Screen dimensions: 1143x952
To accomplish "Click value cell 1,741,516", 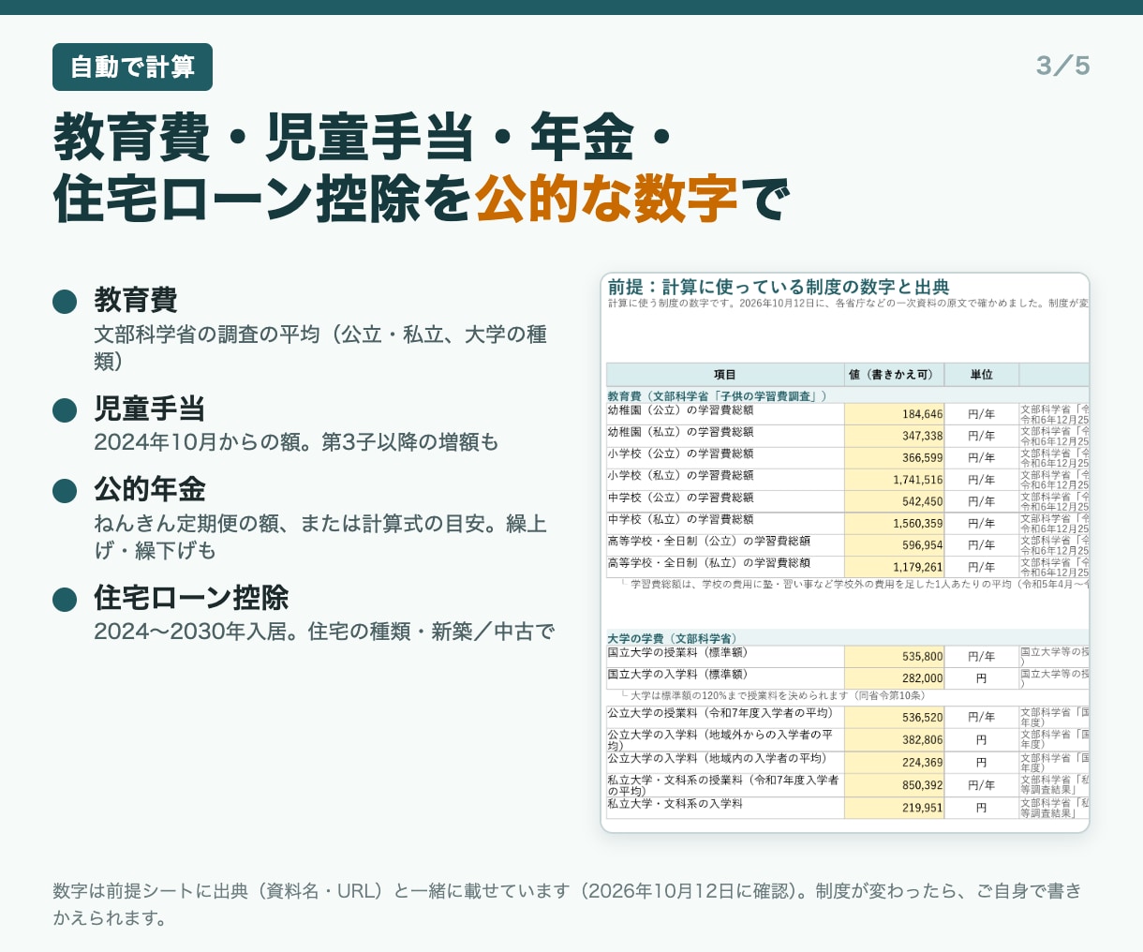I will pyautogui.click(x=894, y=480).
